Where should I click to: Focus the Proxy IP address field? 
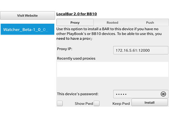(141, 50)
